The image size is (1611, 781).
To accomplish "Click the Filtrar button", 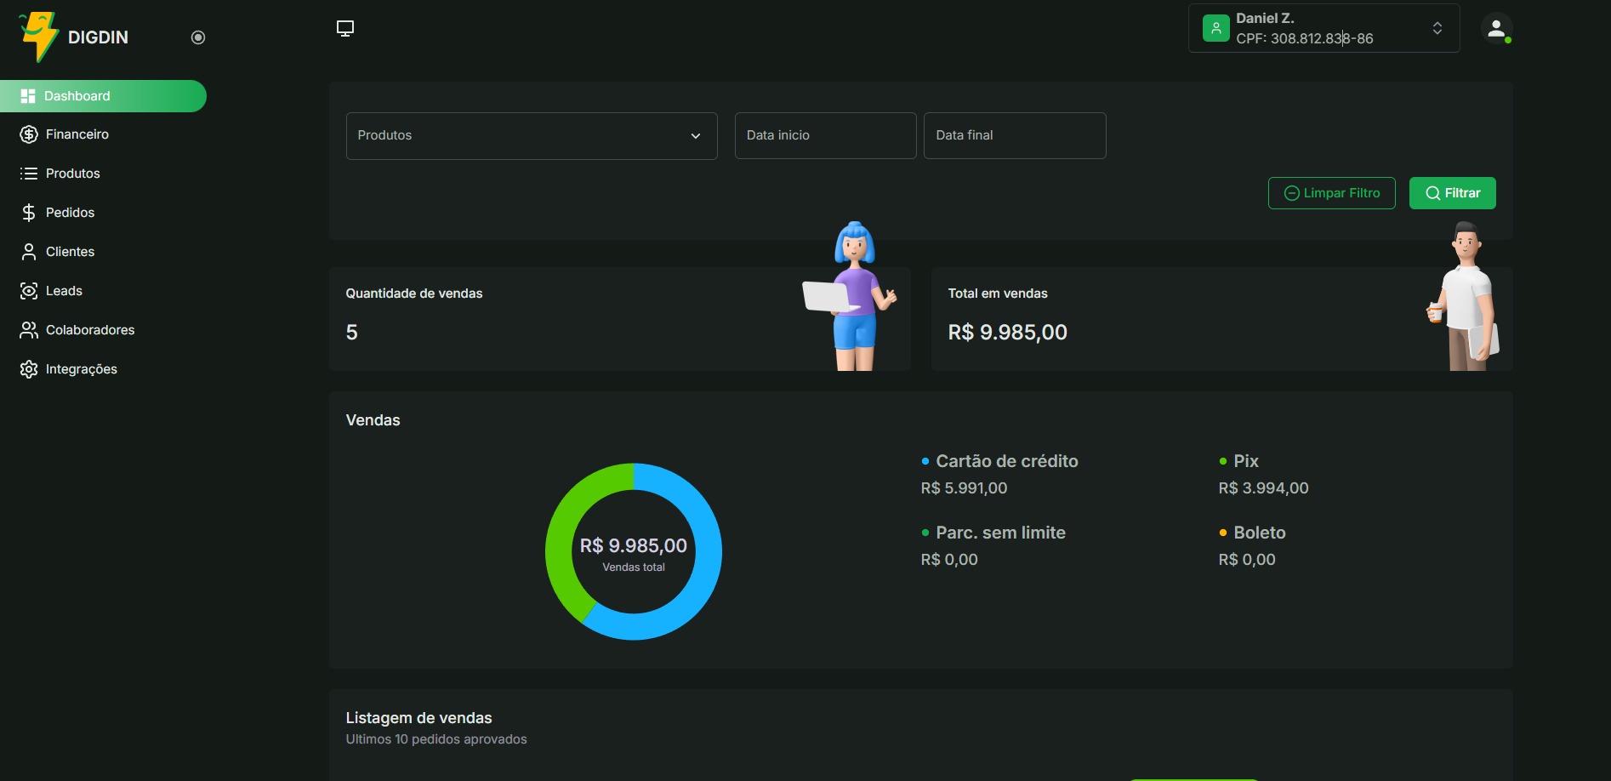I will point(1452,193).
